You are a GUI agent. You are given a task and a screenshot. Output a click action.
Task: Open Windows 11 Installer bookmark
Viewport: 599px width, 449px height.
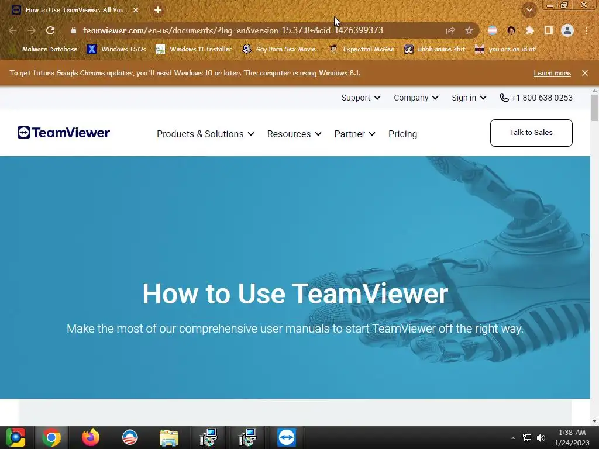194,49
